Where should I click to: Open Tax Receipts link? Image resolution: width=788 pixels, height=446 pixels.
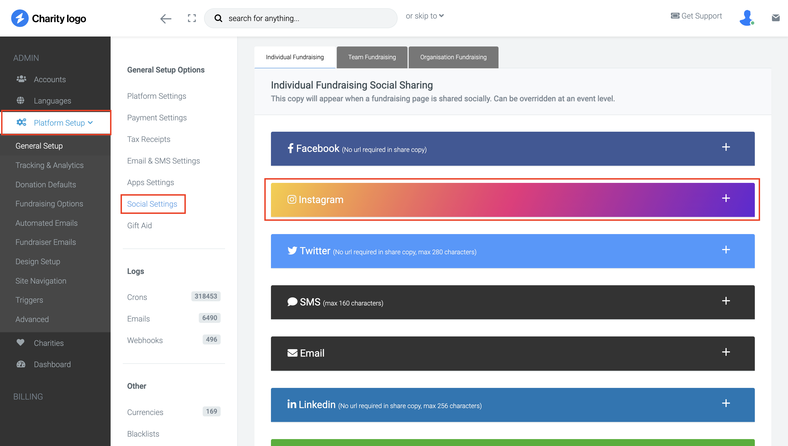148,139
